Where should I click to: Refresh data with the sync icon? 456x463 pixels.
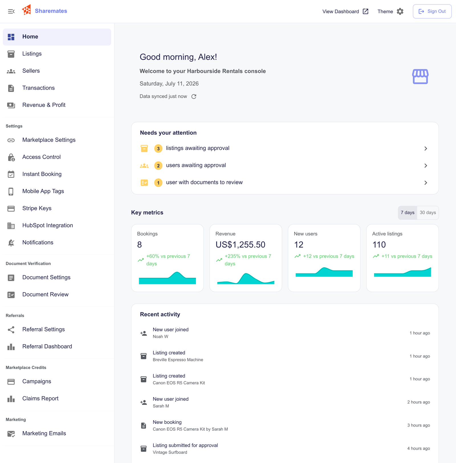pyautogui.click(x=194, y=97)
